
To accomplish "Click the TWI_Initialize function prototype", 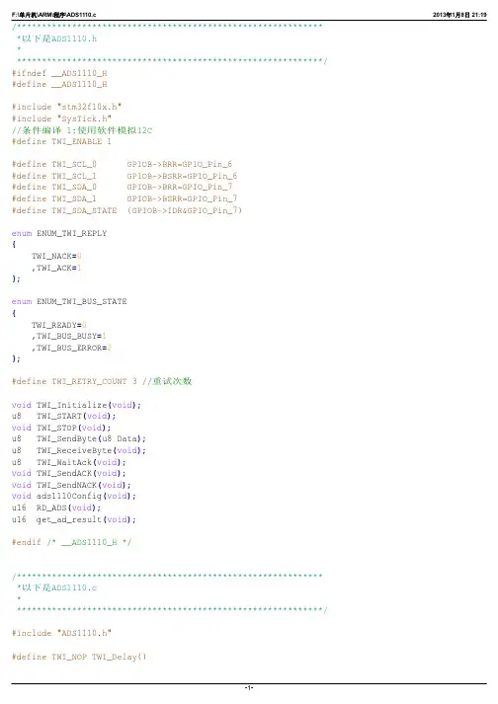I will click(x=76, y=405).
